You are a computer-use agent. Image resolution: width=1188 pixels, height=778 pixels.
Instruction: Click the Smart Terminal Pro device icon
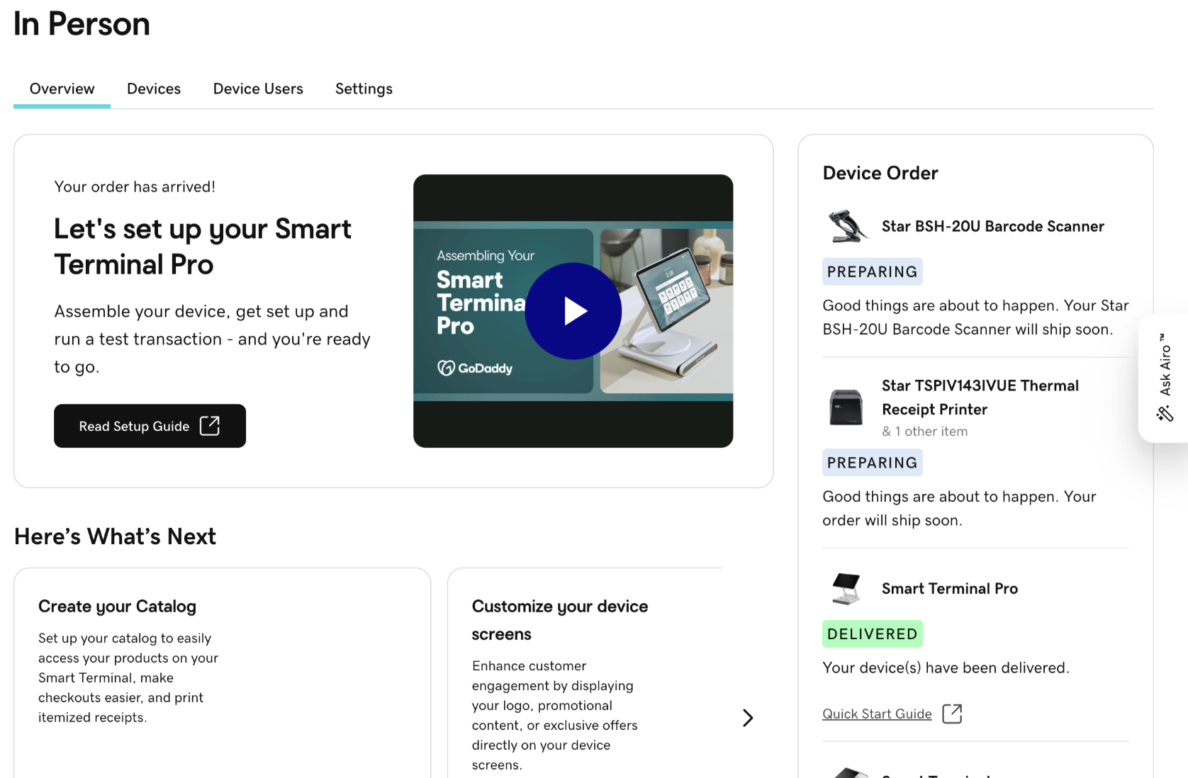point(846,589)
